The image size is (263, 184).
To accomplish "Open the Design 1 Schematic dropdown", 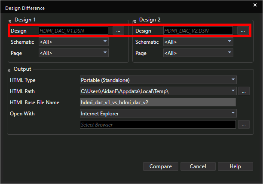I will tap(105, 42).
